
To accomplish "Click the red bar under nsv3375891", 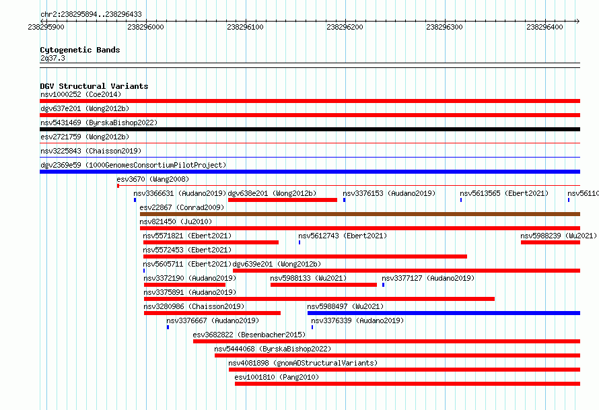I will coord(320,299).
